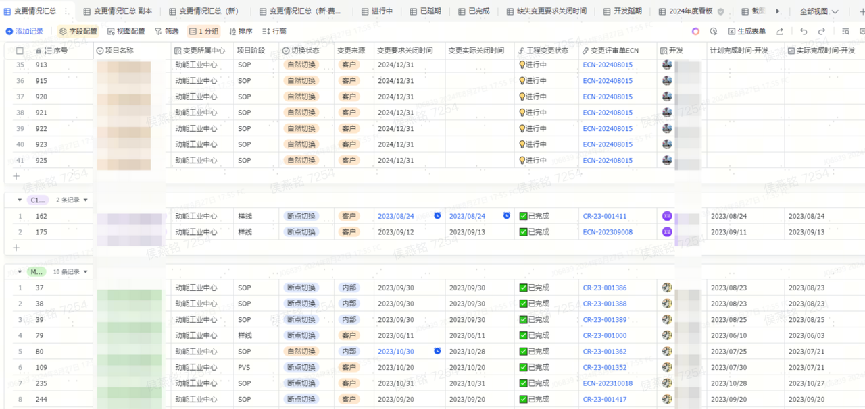865x409 pixels.
Task: Toggle the select-all checkbox in header
Action: coord(20,51)
